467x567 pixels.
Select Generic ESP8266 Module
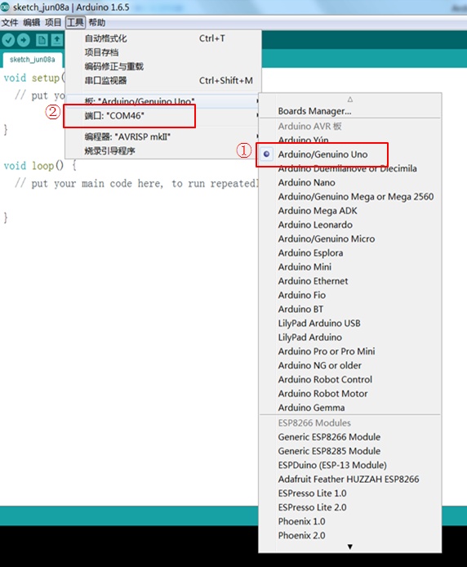(350, 437)
